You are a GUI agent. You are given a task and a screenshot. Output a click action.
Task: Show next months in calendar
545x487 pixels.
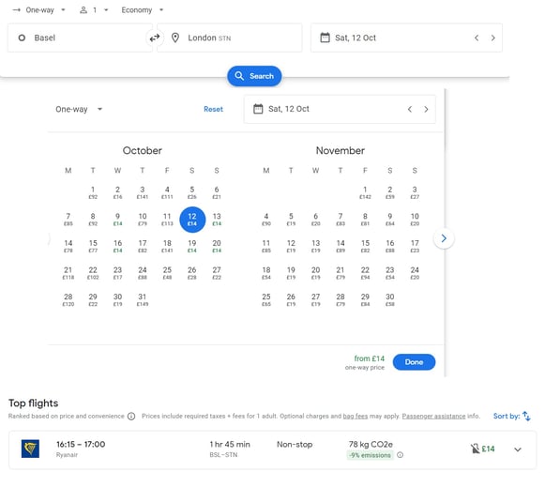tap(444, 238)
